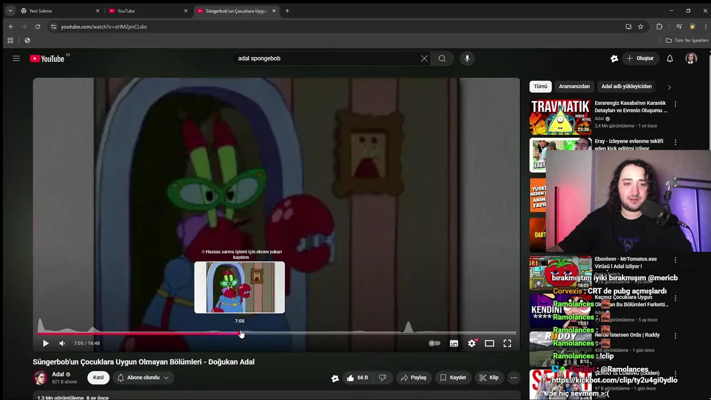Open the tab search dropdown arrow

pos(10,11)
